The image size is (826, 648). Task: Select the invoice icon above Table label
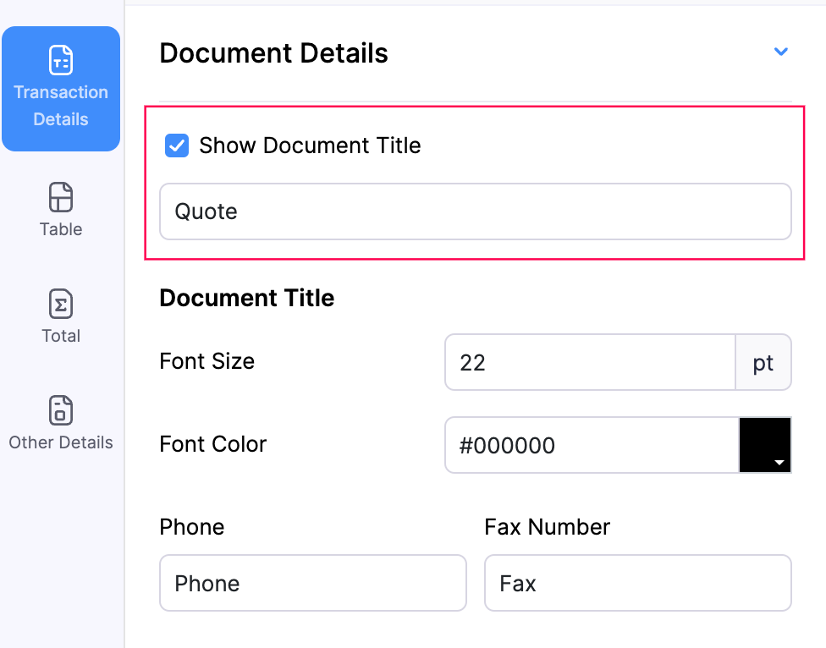[x=60, y=197]
